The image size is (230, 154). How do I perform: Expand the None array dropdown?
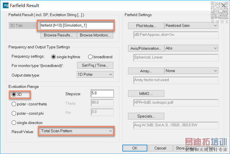[x=191, y=71]
